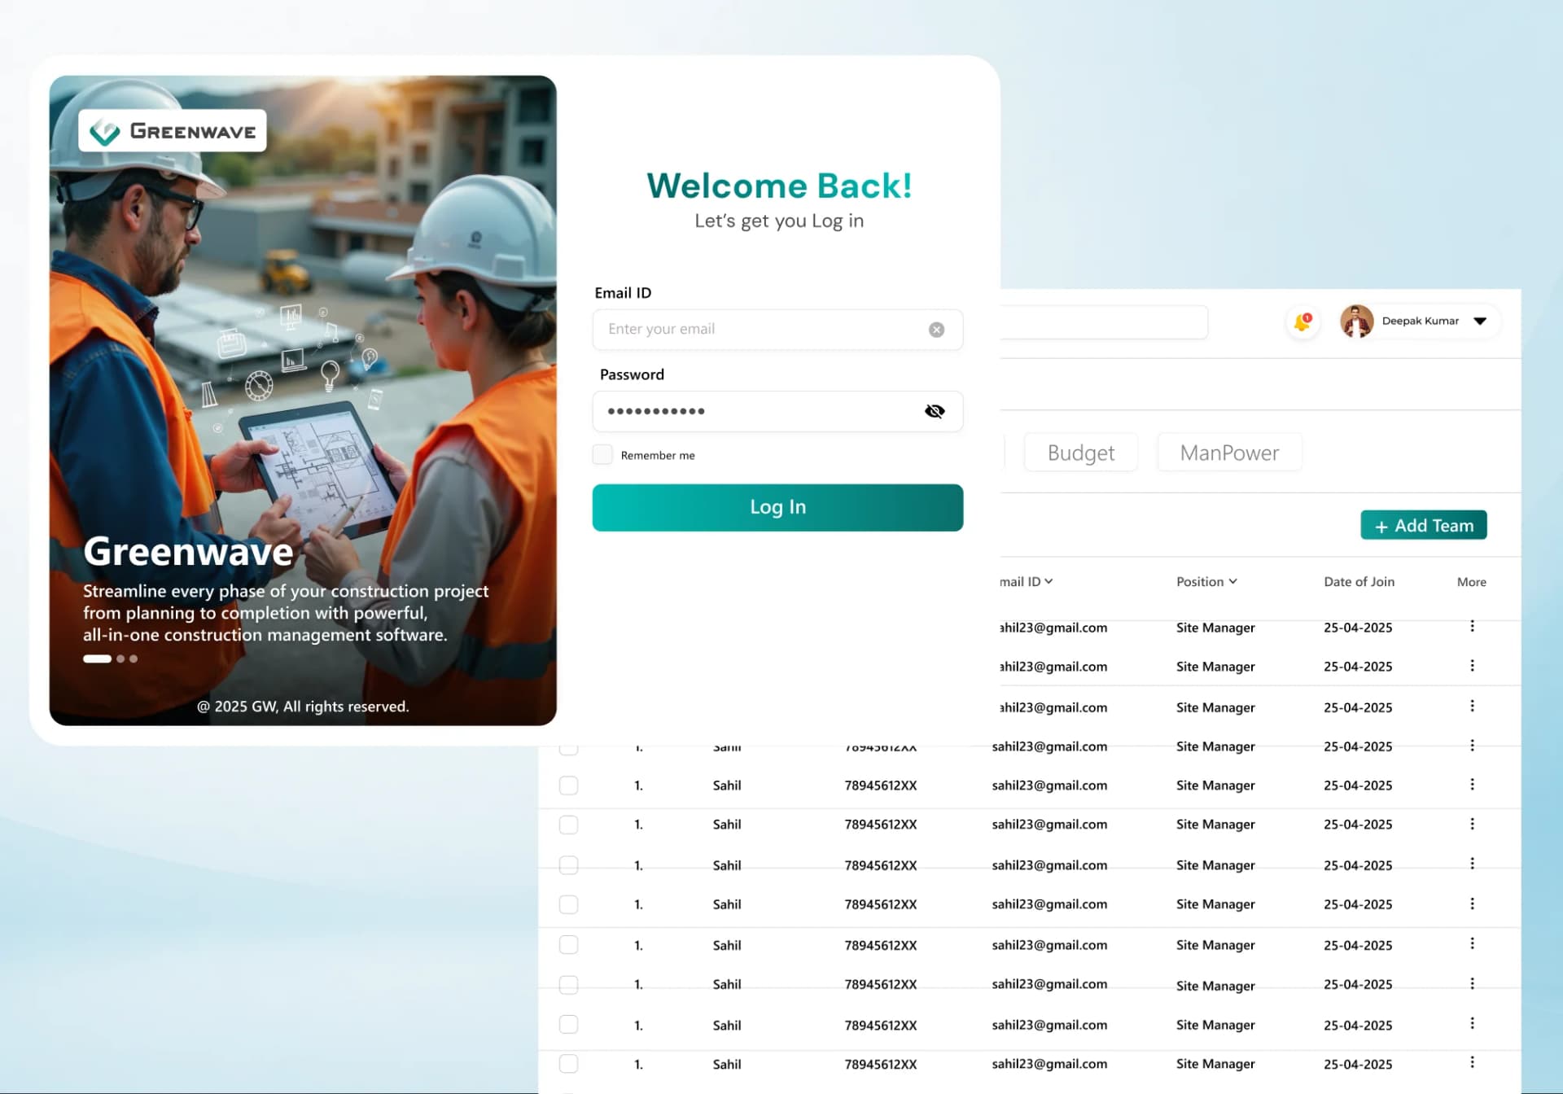Viewport: 1563px width, 1094px height.
Task: Toggle password visibility with the eye icon
Action: pos(935,411)
